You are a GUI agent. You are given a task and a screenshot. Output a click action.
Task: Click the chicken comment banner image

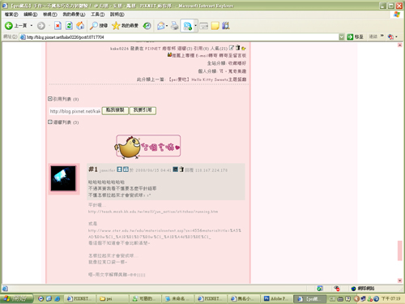coord(147,147)
